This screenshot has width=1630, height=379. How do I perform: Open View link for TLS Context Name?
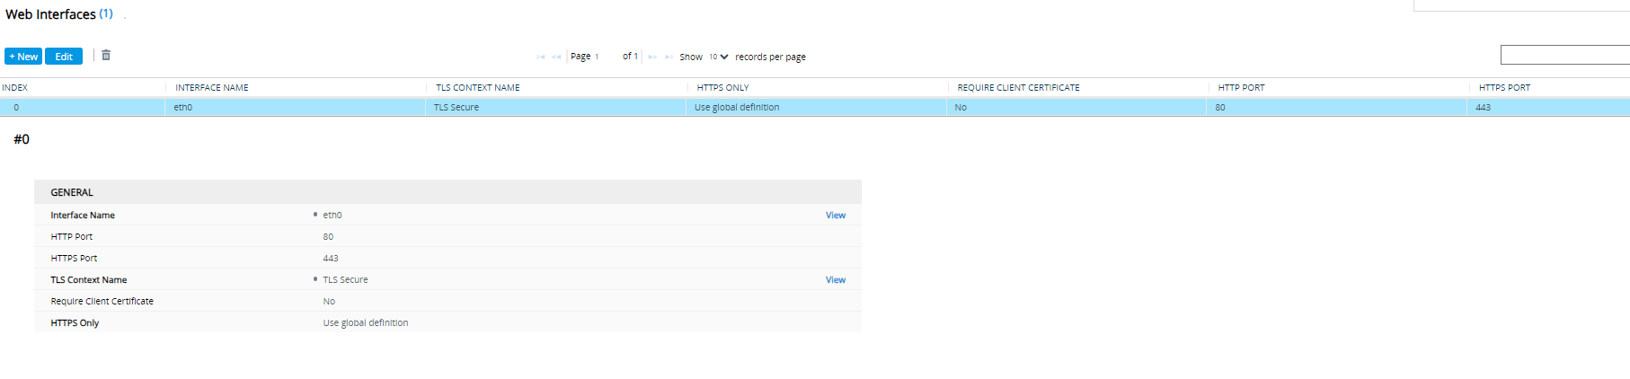click(x=836, y=280)
